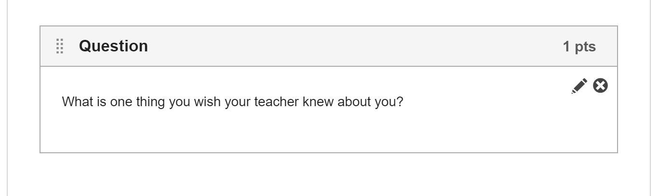Click the drag handle beside Question title
The height and width of the screenshot is (196, 659).
[60, 46]
